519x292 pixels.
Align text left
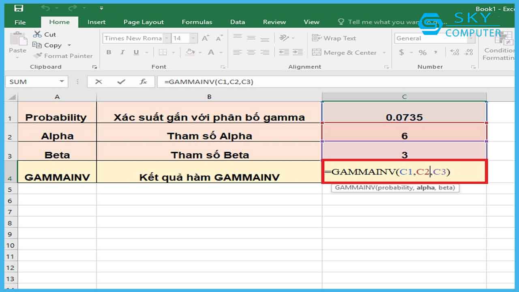coord(238,52)
